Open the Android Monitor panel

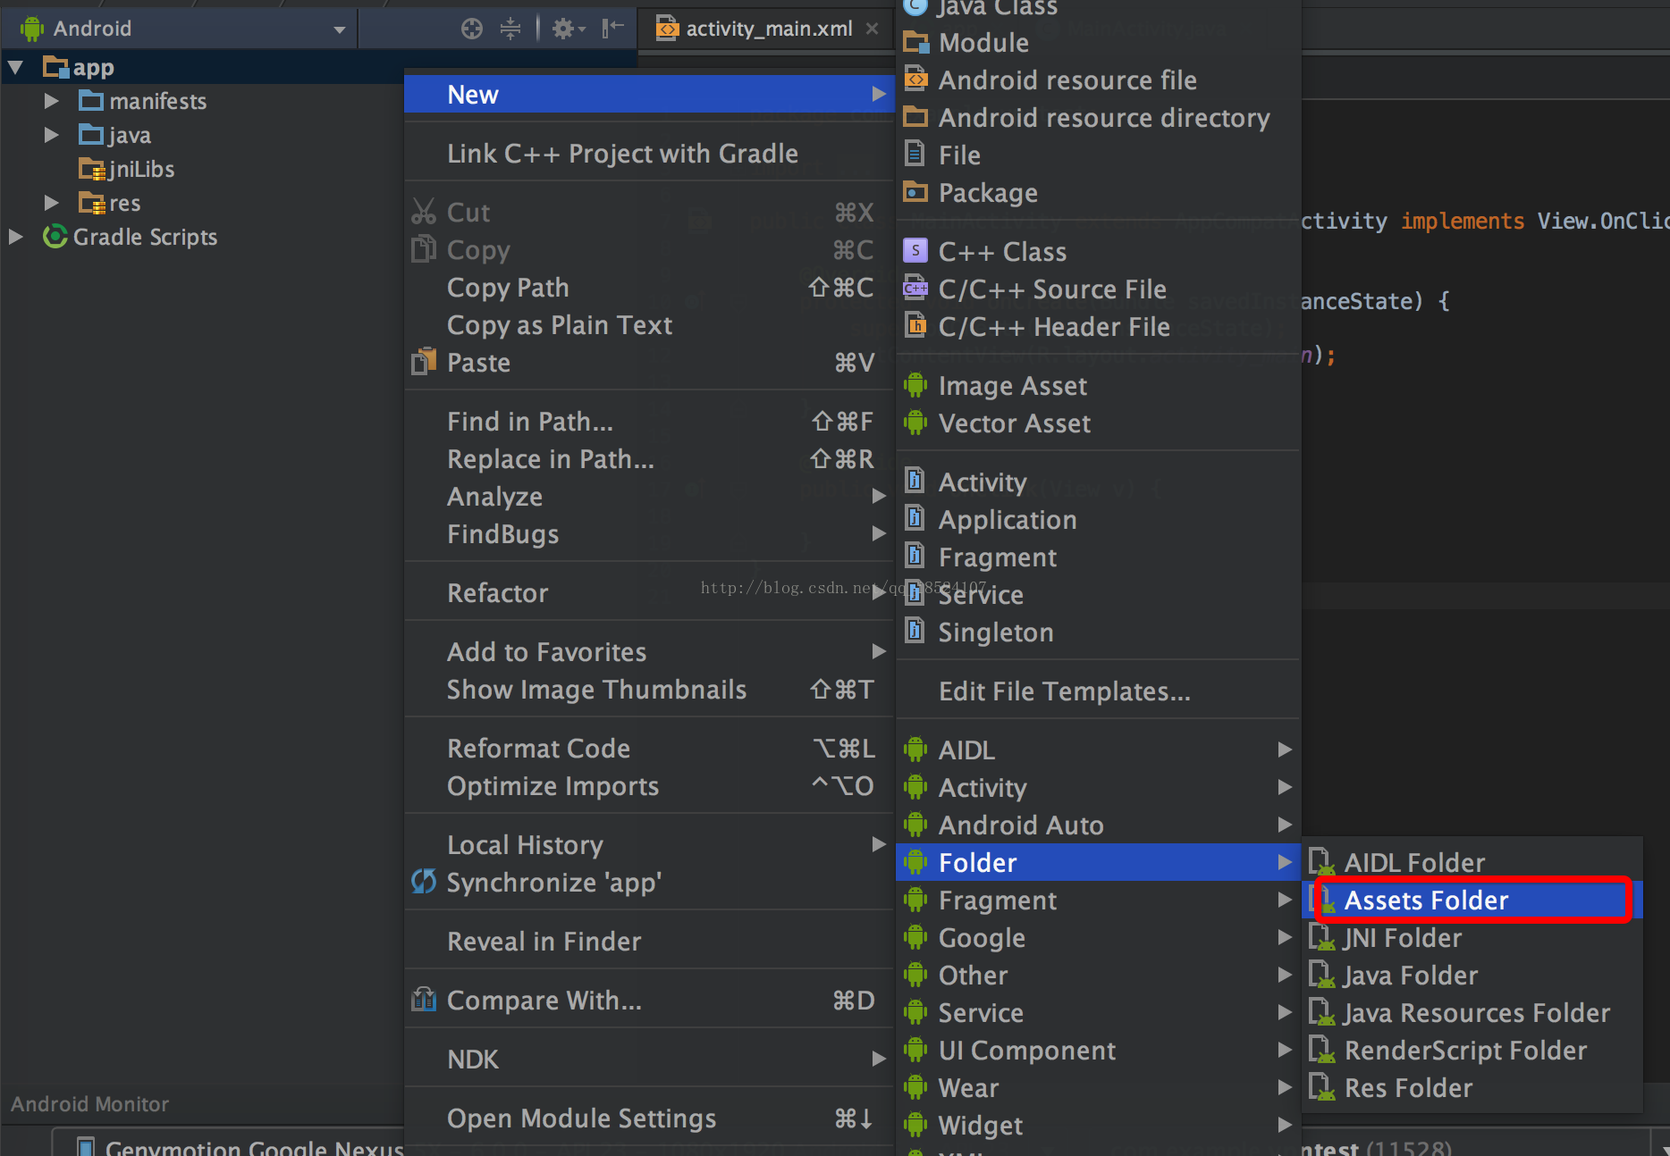click(89, 1104)
